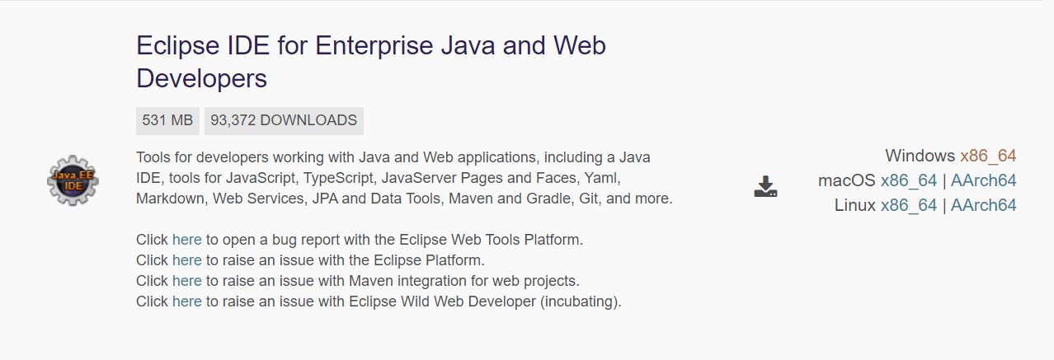The image size is (1054, 360).
Task: Click the Linux platform label
Action: coord(854,205)
